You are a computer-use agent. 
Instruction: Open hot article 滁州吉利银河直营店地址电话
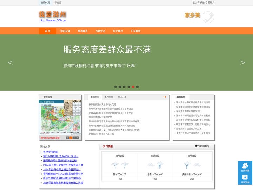(x=114, y=121)
